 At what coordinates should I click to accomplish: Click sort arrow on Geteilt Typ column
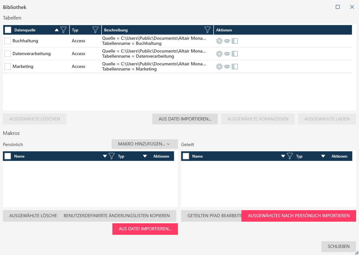tap(323, 156)
